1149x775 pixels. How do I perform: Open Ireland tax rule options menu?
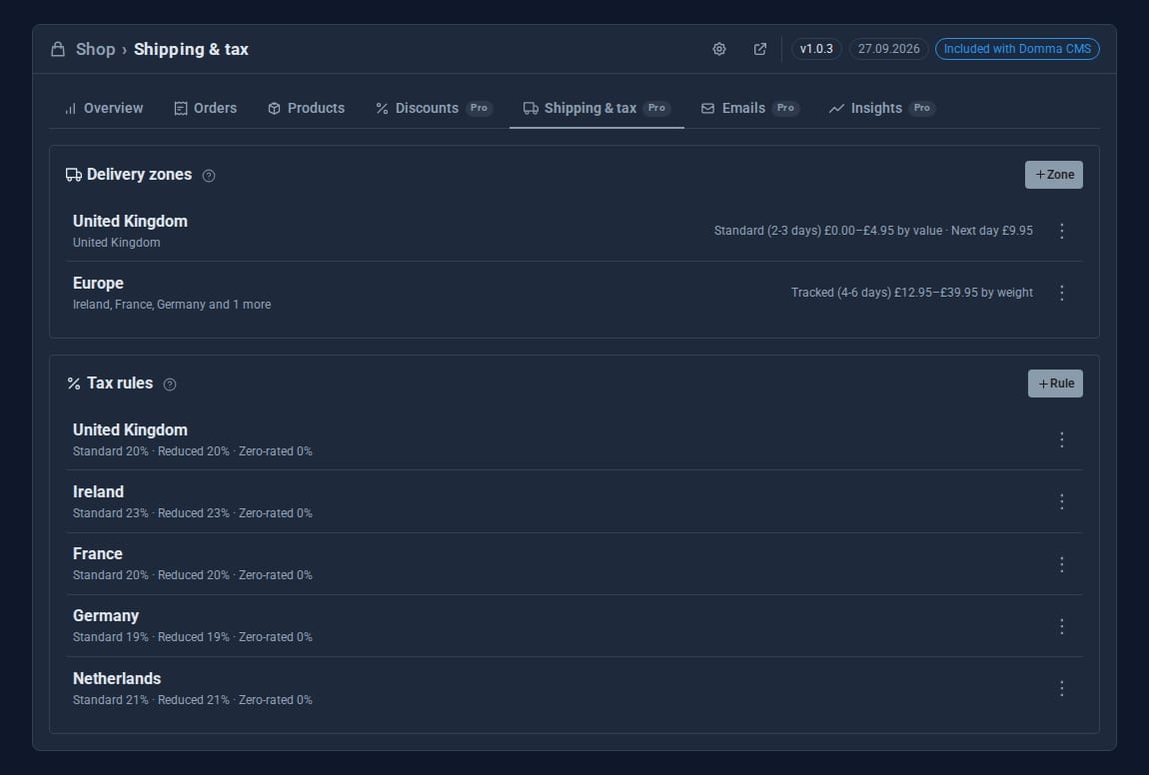[x=1062, y=501]
